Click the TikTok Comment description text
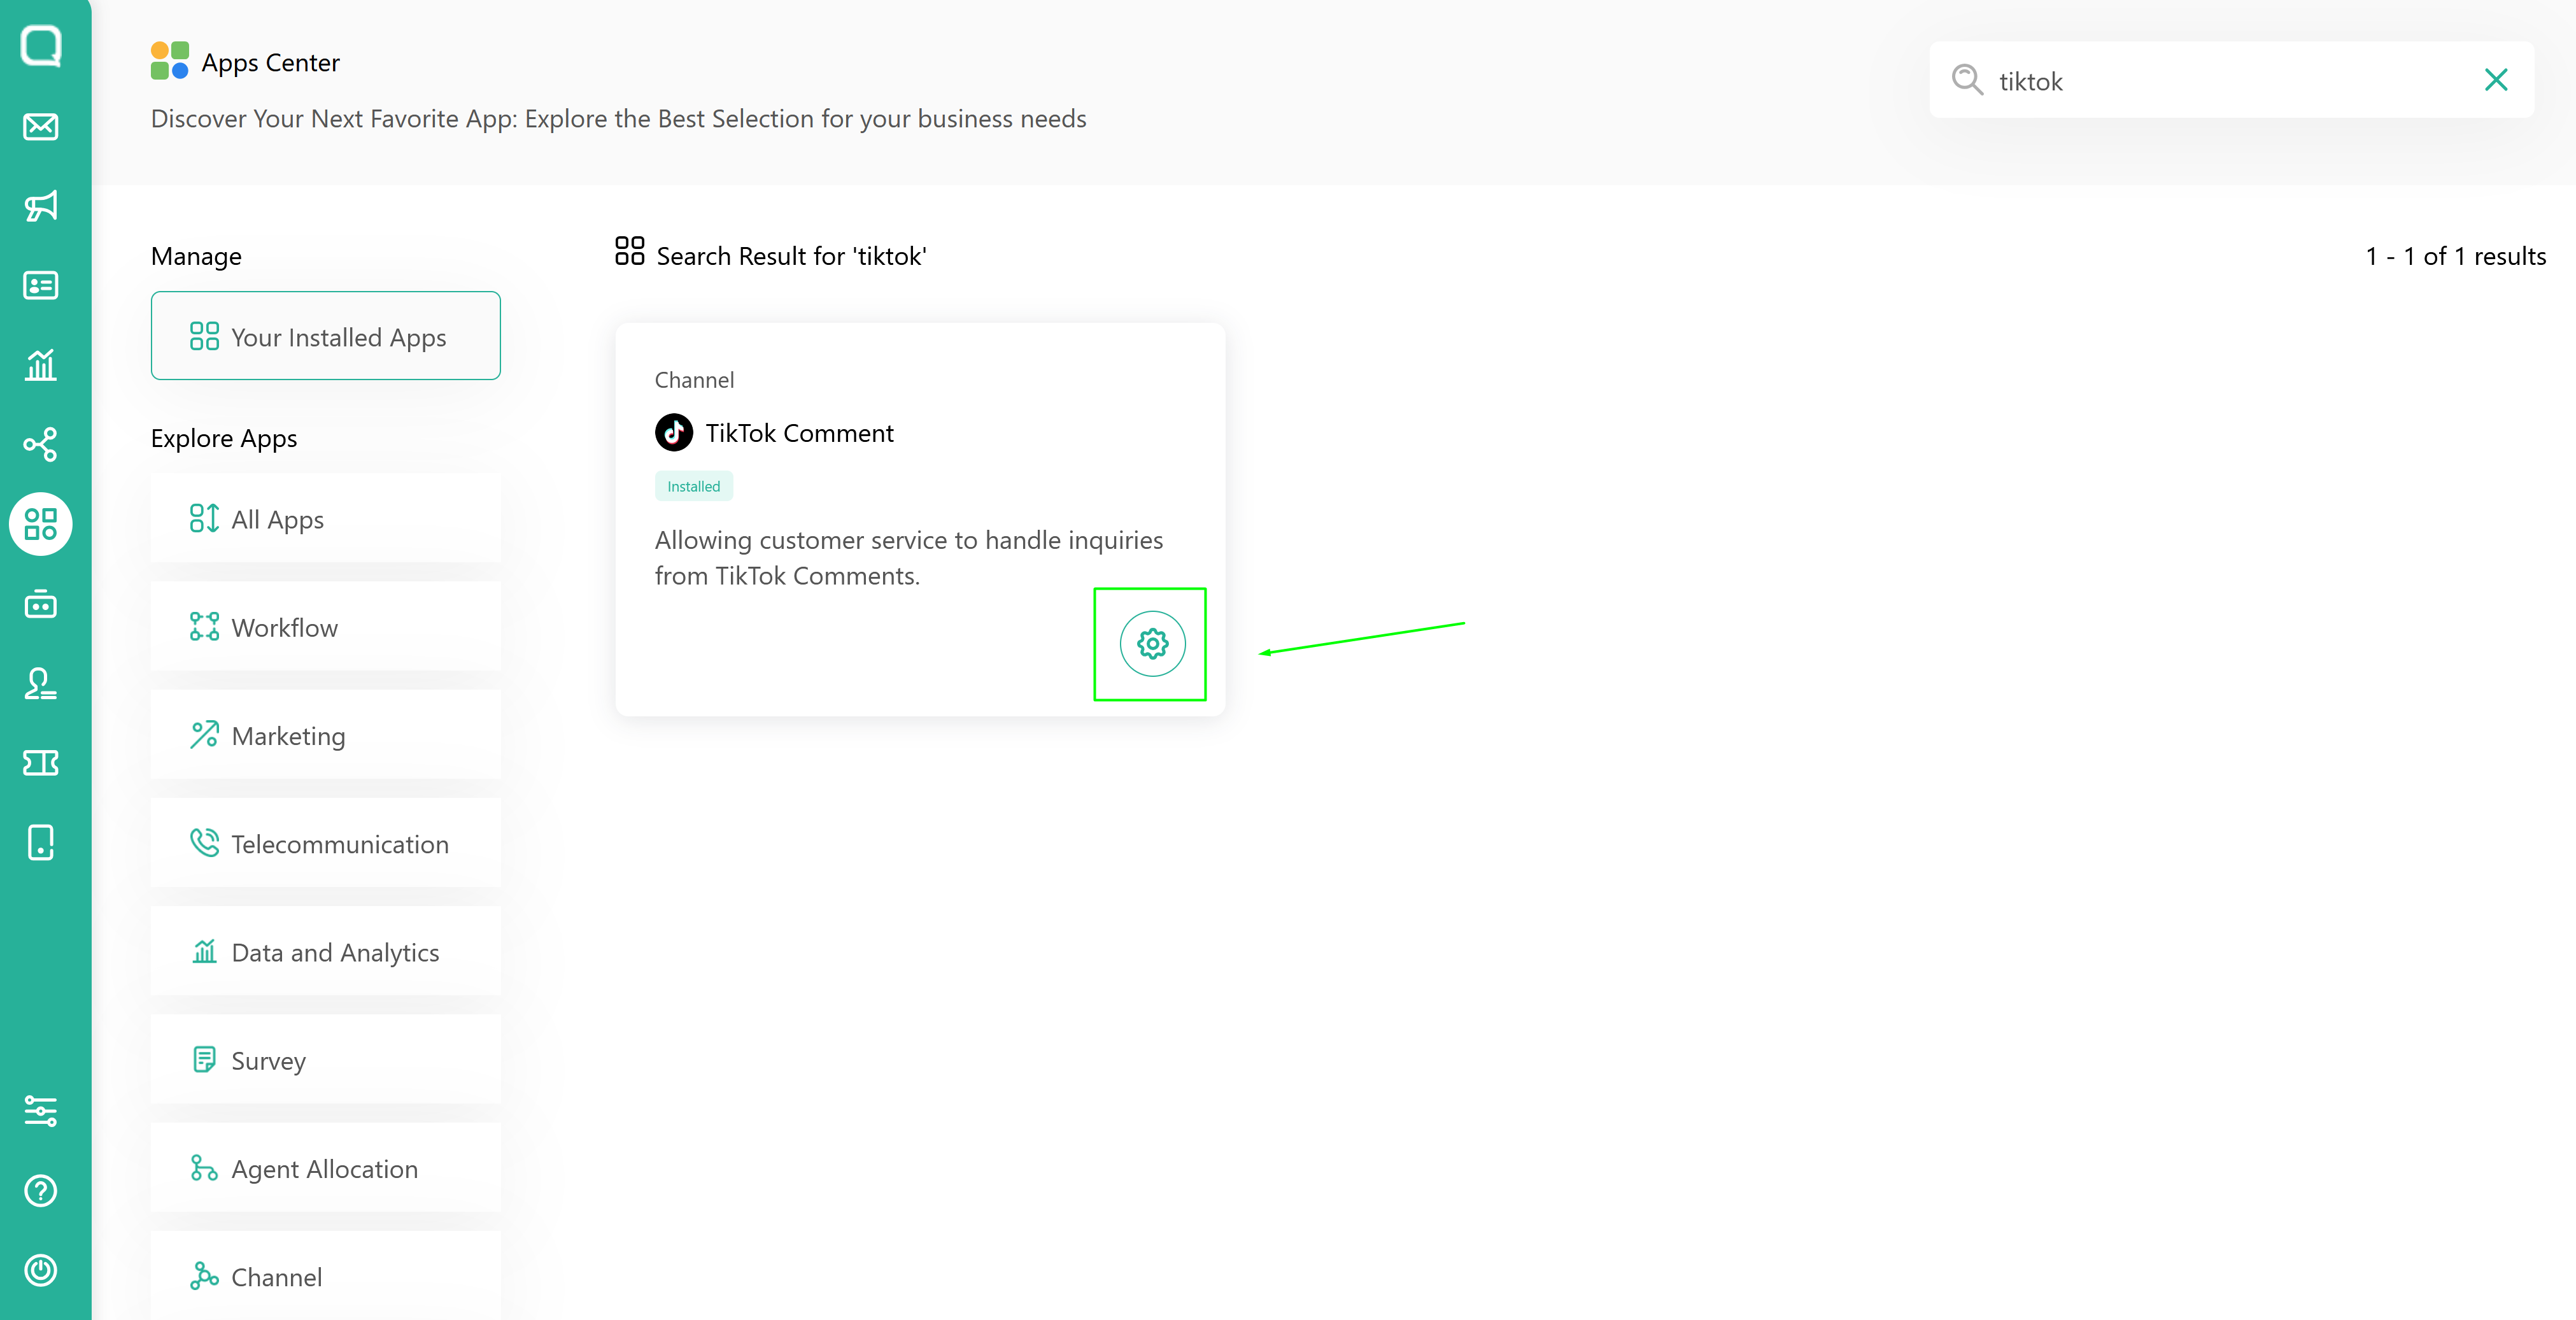Image resolution: width=2576 pixels, height=1320 pixels. point(909,558)
